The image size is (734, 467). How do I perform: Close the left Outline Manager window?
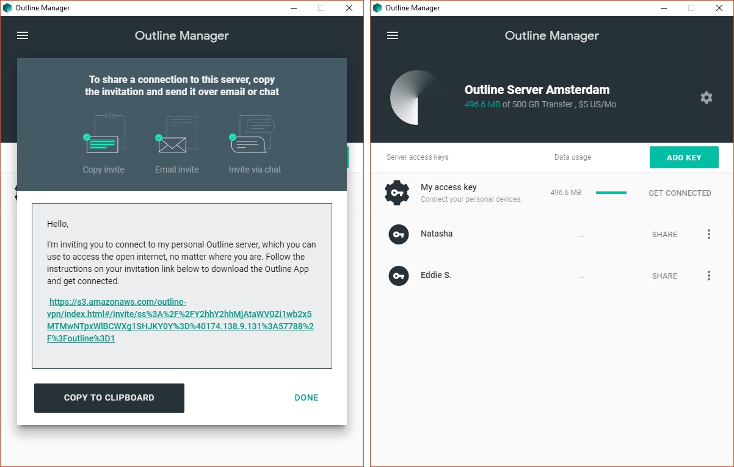(x=349, y=8)
